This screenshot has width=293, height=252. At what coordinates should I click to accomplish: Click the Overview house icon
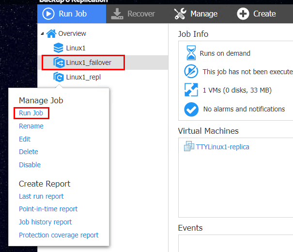pyautogui.click(x=51, y=33)
